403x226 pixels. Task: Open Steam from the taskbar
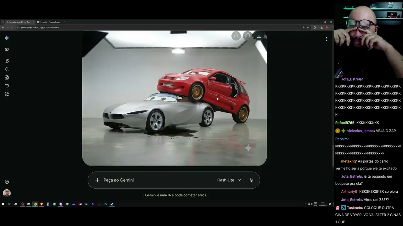(x=112, y=204)
